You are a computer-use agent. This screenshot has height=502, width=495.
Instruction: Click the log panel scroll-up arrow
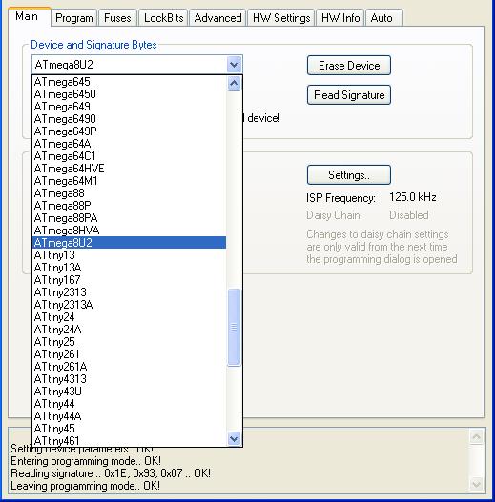(477, 436)
